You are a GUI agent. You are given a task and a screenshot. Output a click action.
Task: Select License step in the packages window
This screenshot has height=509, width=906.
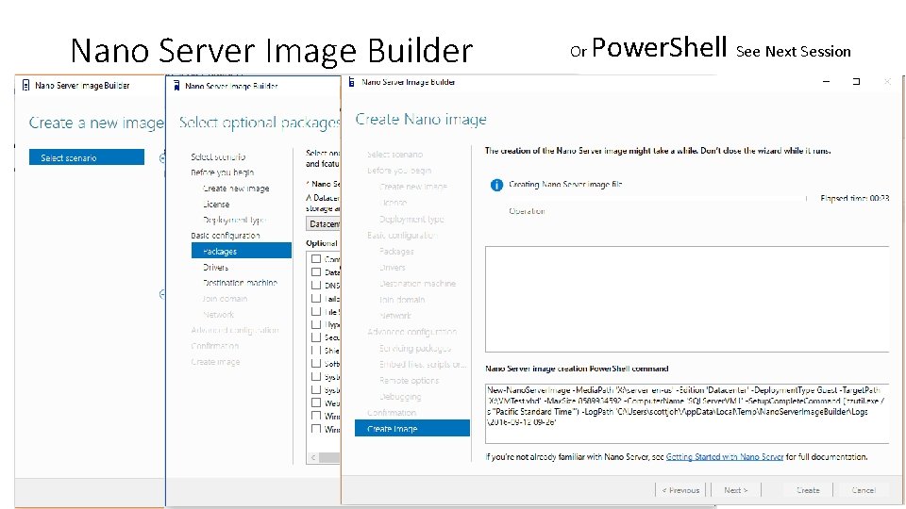point(216,205)
